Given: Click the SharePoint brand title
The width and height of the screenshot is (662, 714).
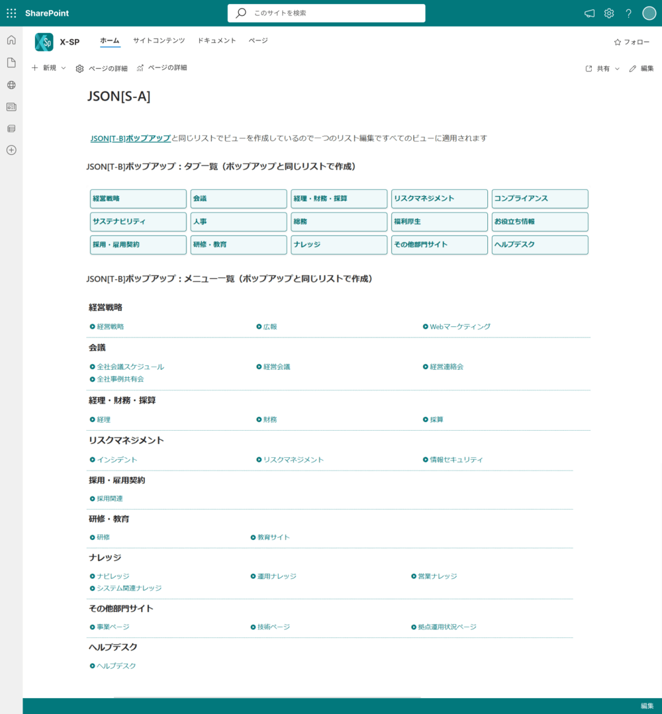Looking at the screenshot, I should click(x=47, y=13).
